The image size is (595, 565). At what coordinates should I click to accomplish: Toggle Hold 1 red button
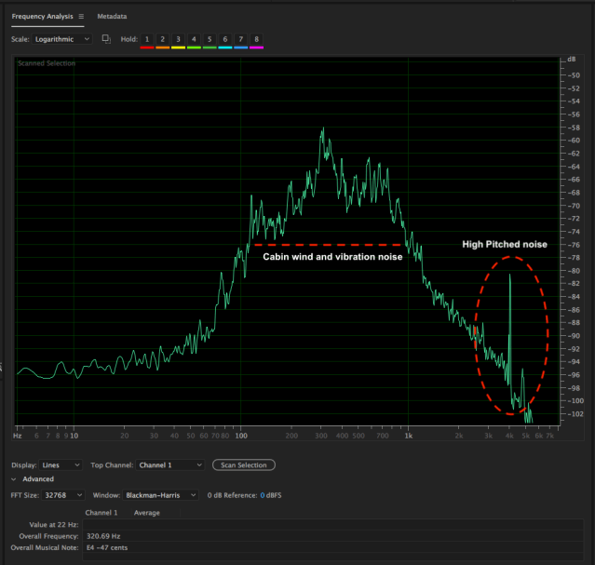click(147, 40)
